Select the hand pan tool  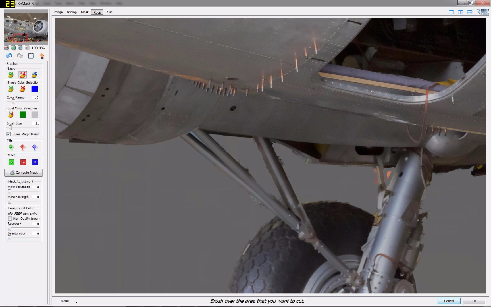coord(42,56)
